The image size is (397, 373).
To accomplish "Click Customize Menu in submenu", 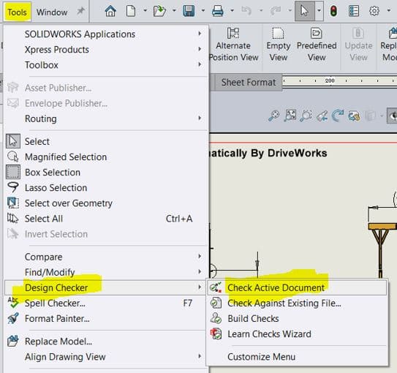I will pos(298,357).
